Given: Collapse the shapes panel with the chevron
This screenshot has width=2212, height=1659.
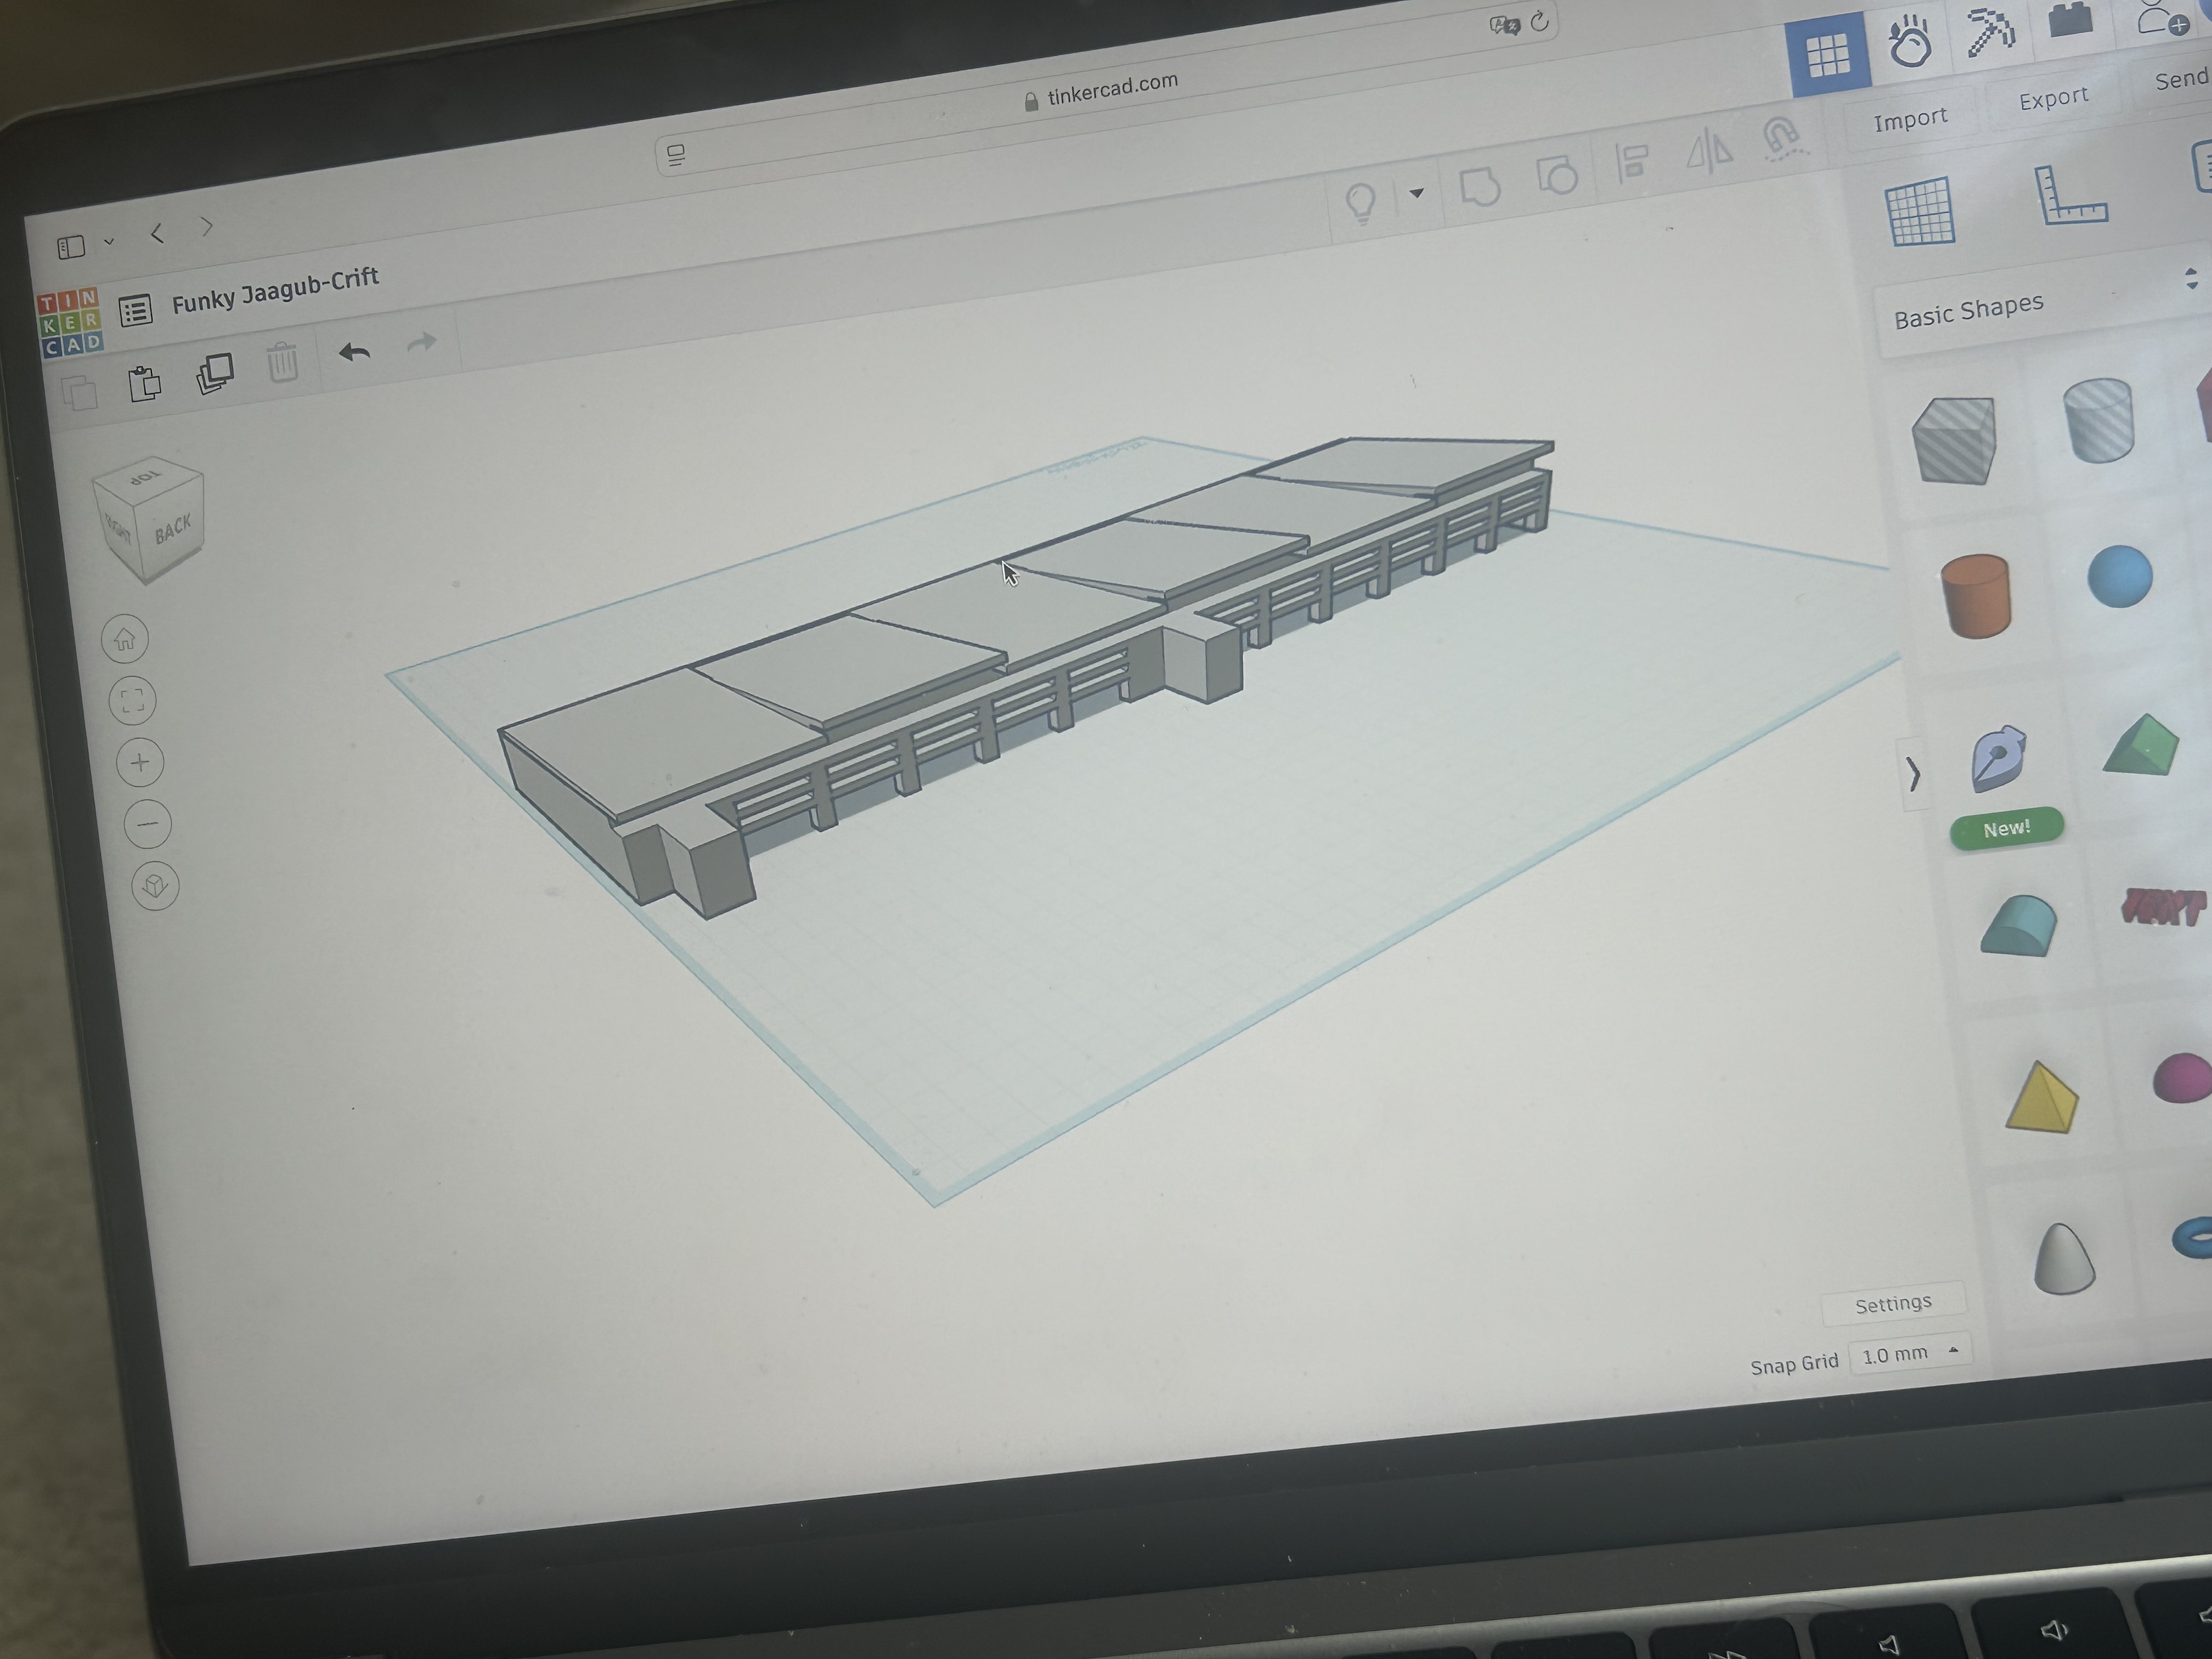Looking at the screenshot, I should pos(1913,774).
